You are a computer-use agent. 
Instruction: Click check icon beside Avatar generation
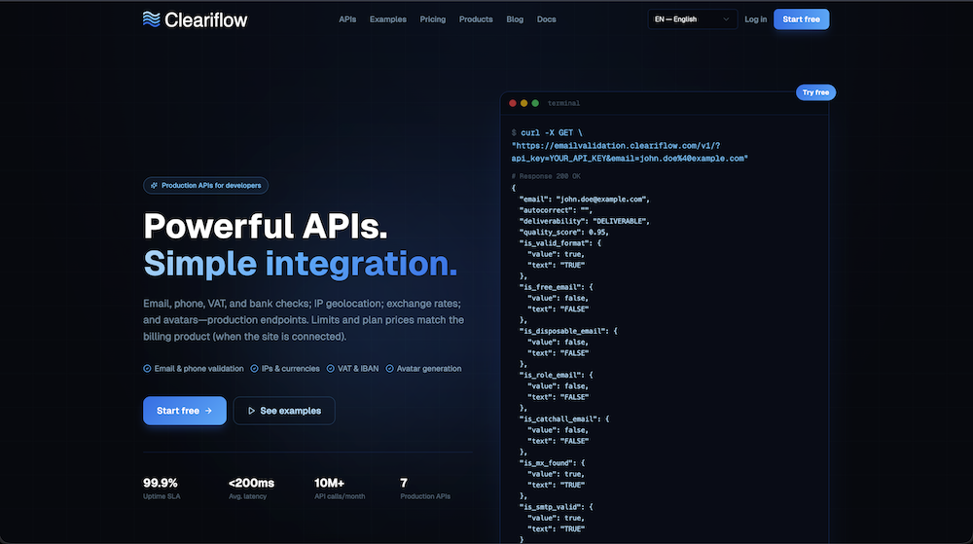click(x=390, y=369)
